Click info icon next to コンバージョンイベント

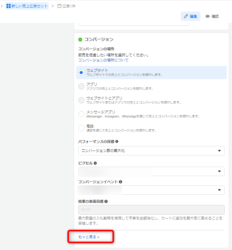coord(120,182)
